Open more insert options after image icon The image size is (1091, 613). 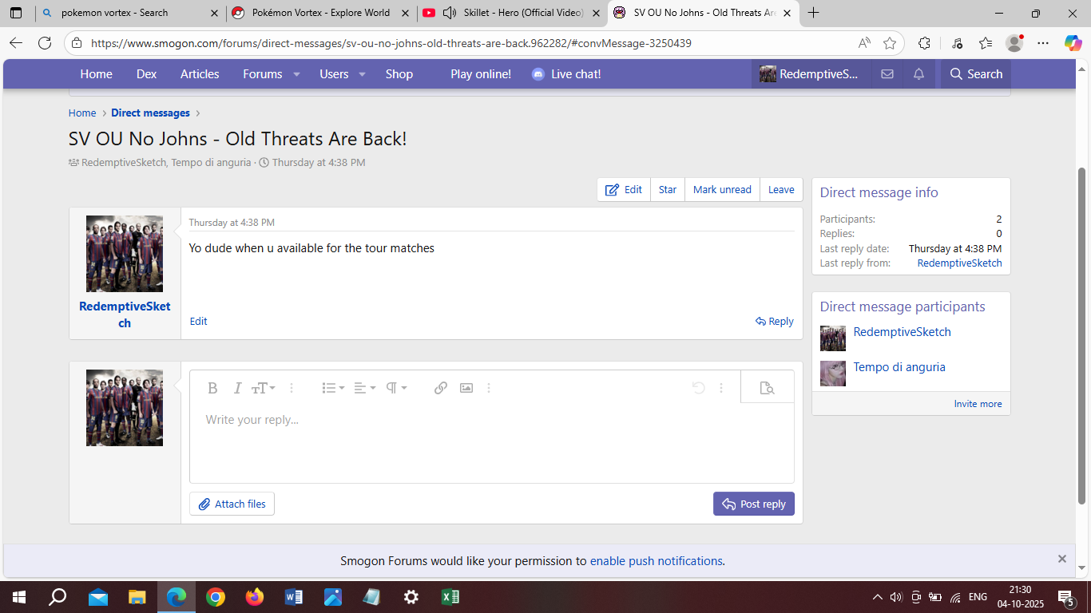pos(489,388)
